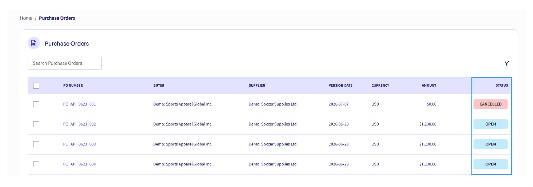
Task: Click the CURRENCY column header
Action: coord(380,85)
